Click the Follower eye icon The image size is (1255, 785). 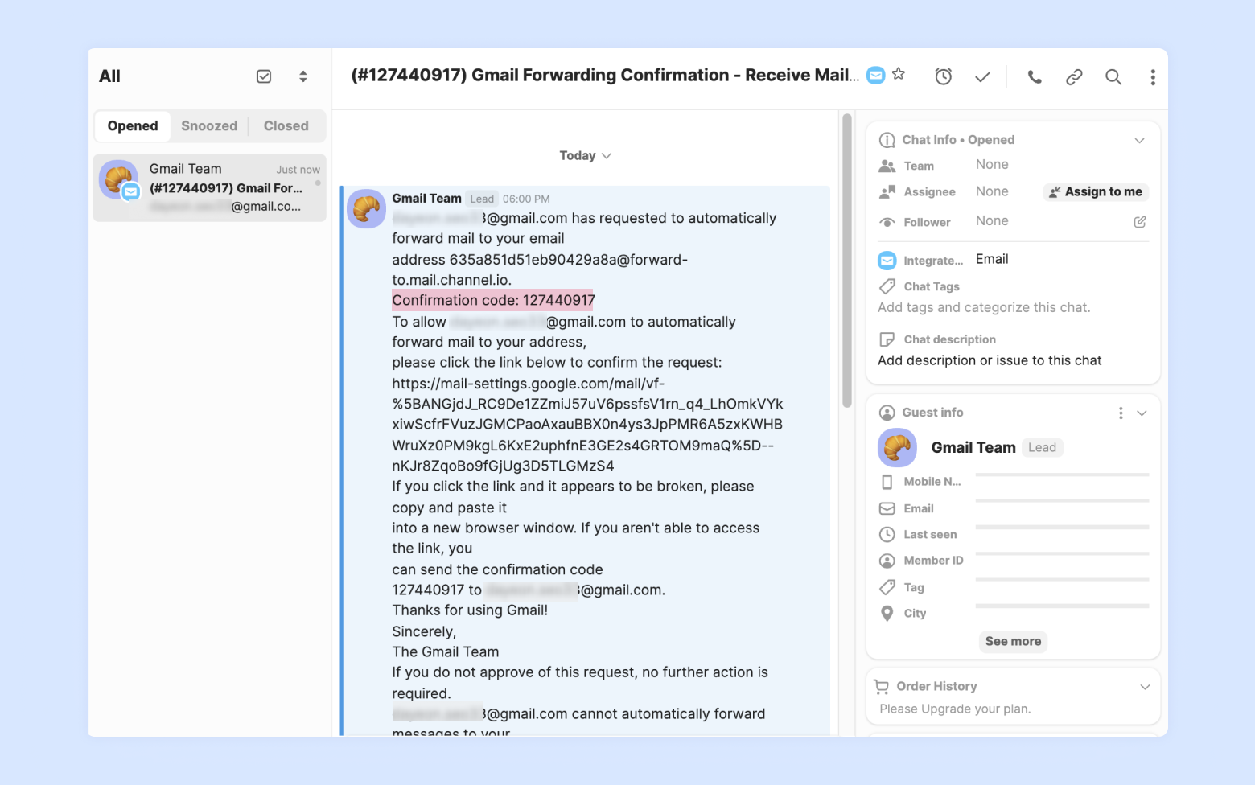[x=887, y=222]
